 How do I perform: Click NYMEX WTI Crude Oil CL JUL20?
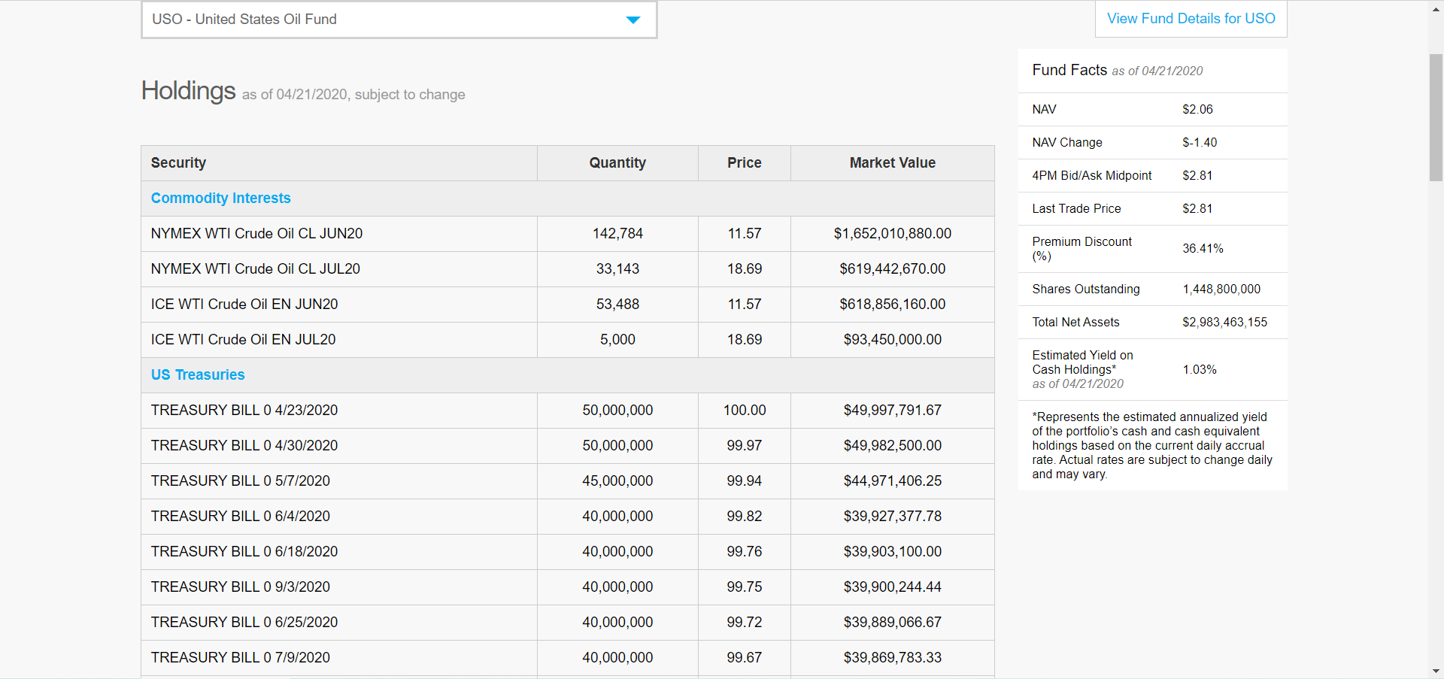(256, 269)
